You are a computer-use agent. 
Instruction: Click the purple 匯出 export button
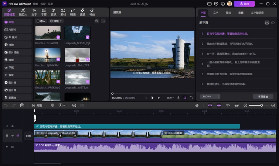244,4
